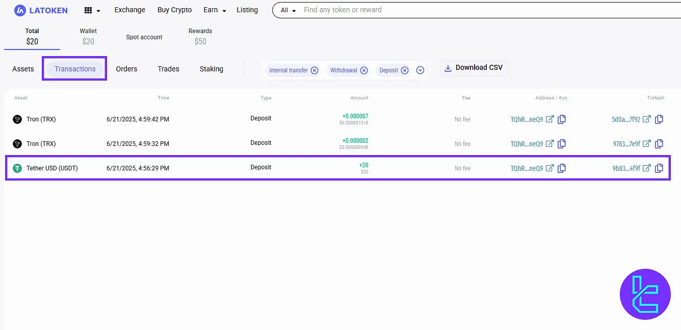This screenshot has height=330, width=681.
Task: Copy TxHash of Tether USD deposit
Action: click(659, 168)
